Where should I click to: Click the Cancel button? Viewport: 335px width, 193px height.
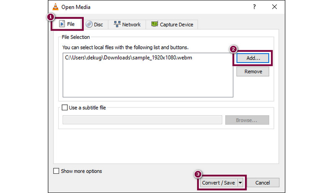[263, 183]
